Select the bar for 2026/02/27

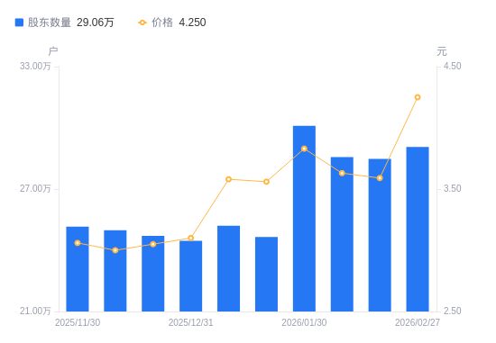tap(418, 230)
